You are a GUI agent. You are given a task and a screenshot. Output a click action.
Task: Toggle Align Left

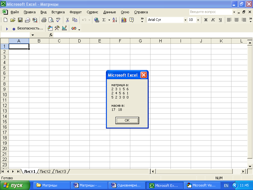click(229, 20)
